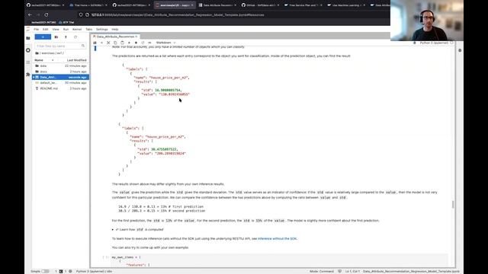Open the Extension Manager puzzle icon
Screen dimensions: 488x274
click(x=28, y=75)
